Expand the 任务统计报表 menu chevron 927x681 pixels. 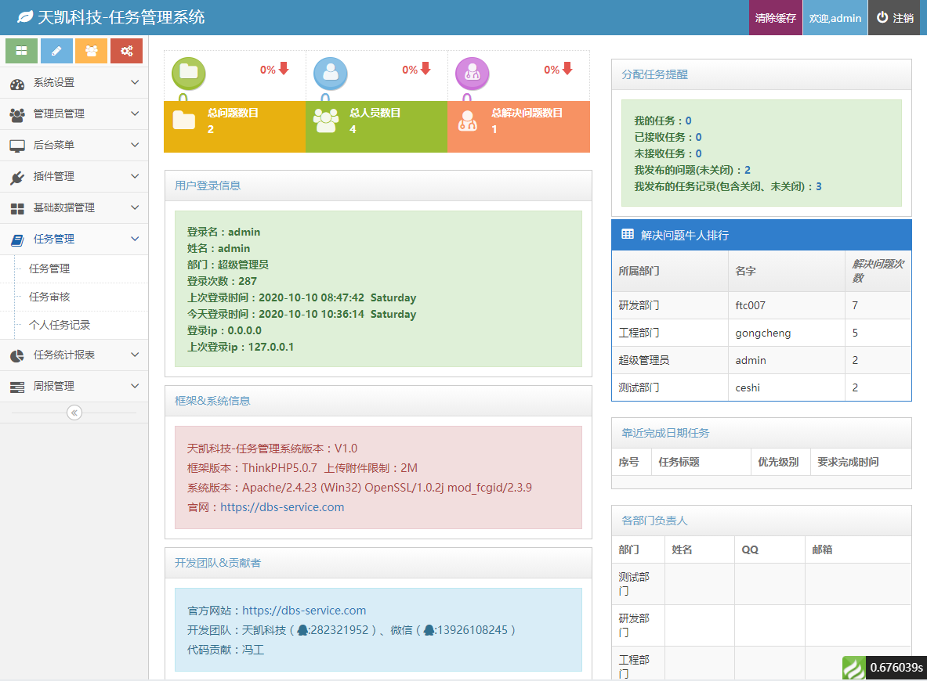point(135,355)
